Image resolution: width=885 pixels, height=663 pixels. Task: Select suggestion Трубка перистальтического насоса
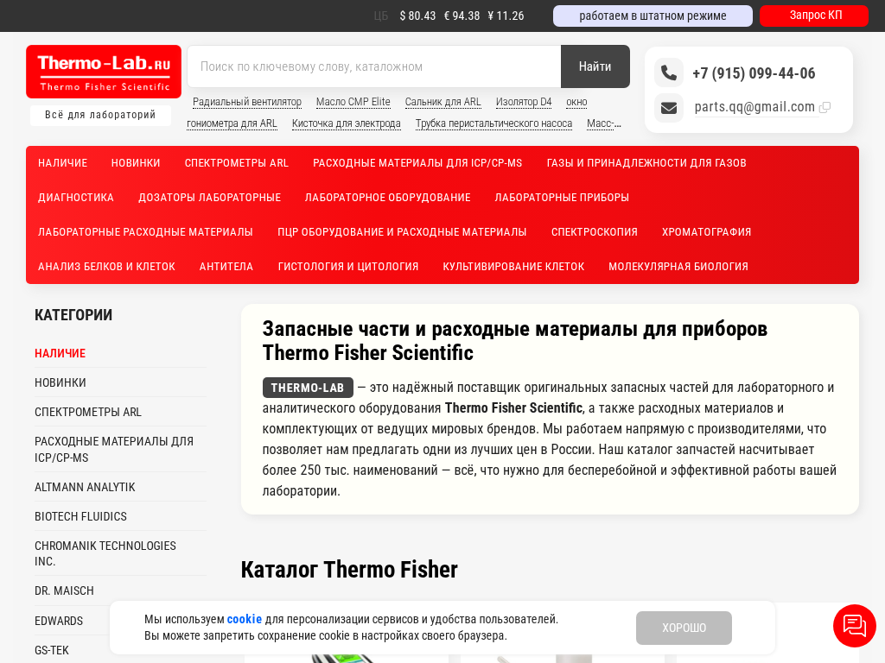pos(493,123)
